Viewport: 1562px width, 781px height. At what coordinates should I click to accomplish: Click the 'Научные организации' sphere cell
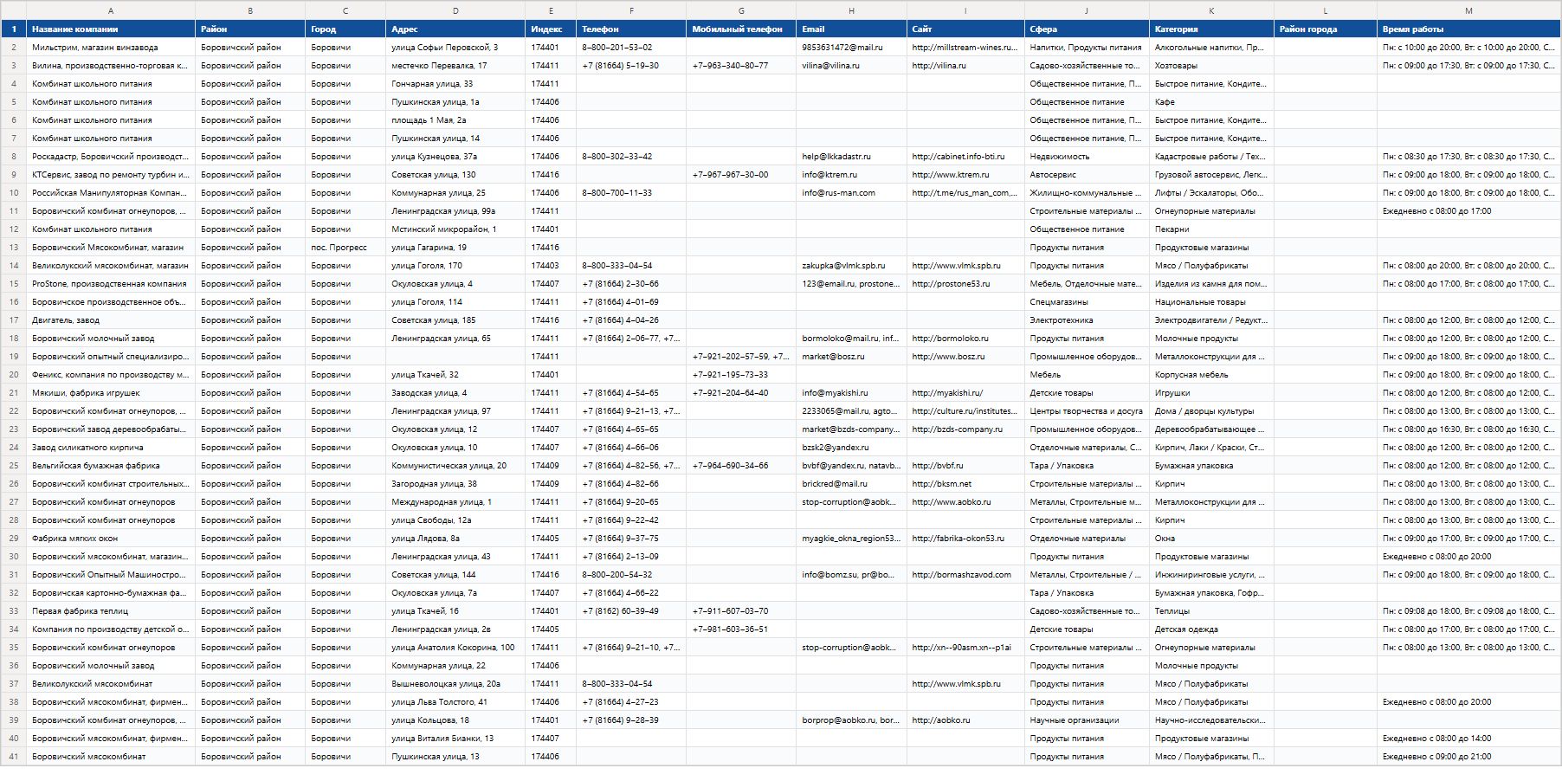pos(1087,720)
